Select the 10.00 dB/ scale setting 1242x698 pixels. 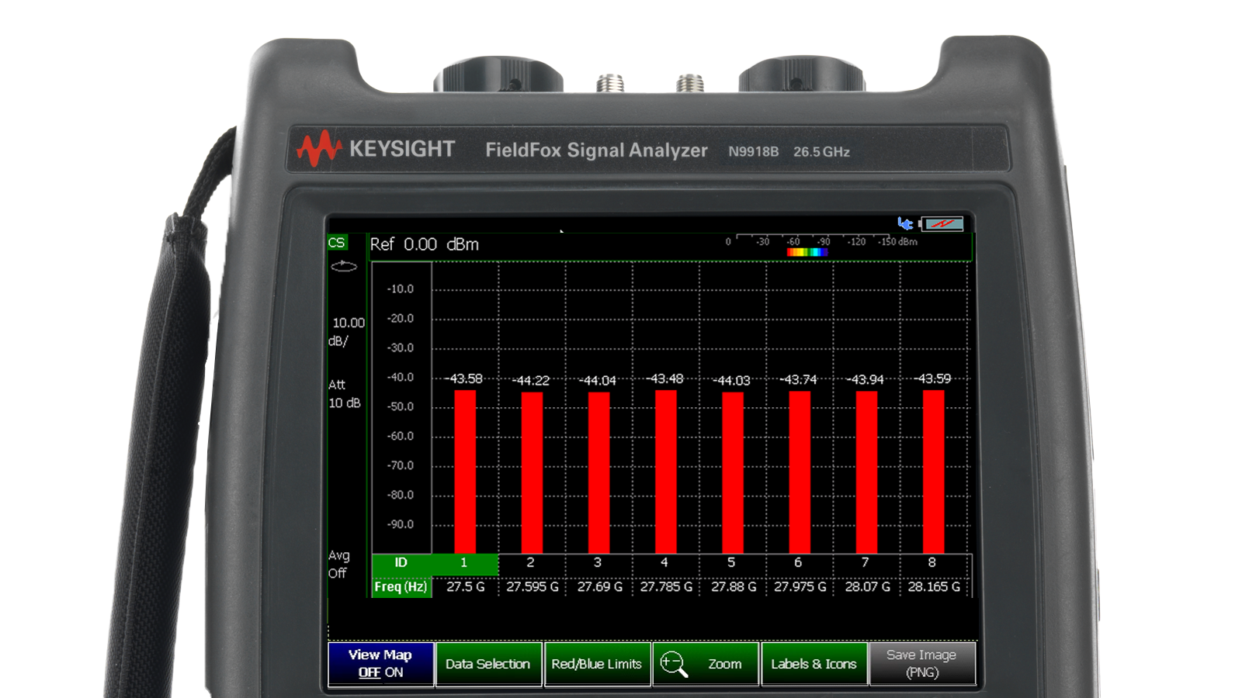click(347, 332)
